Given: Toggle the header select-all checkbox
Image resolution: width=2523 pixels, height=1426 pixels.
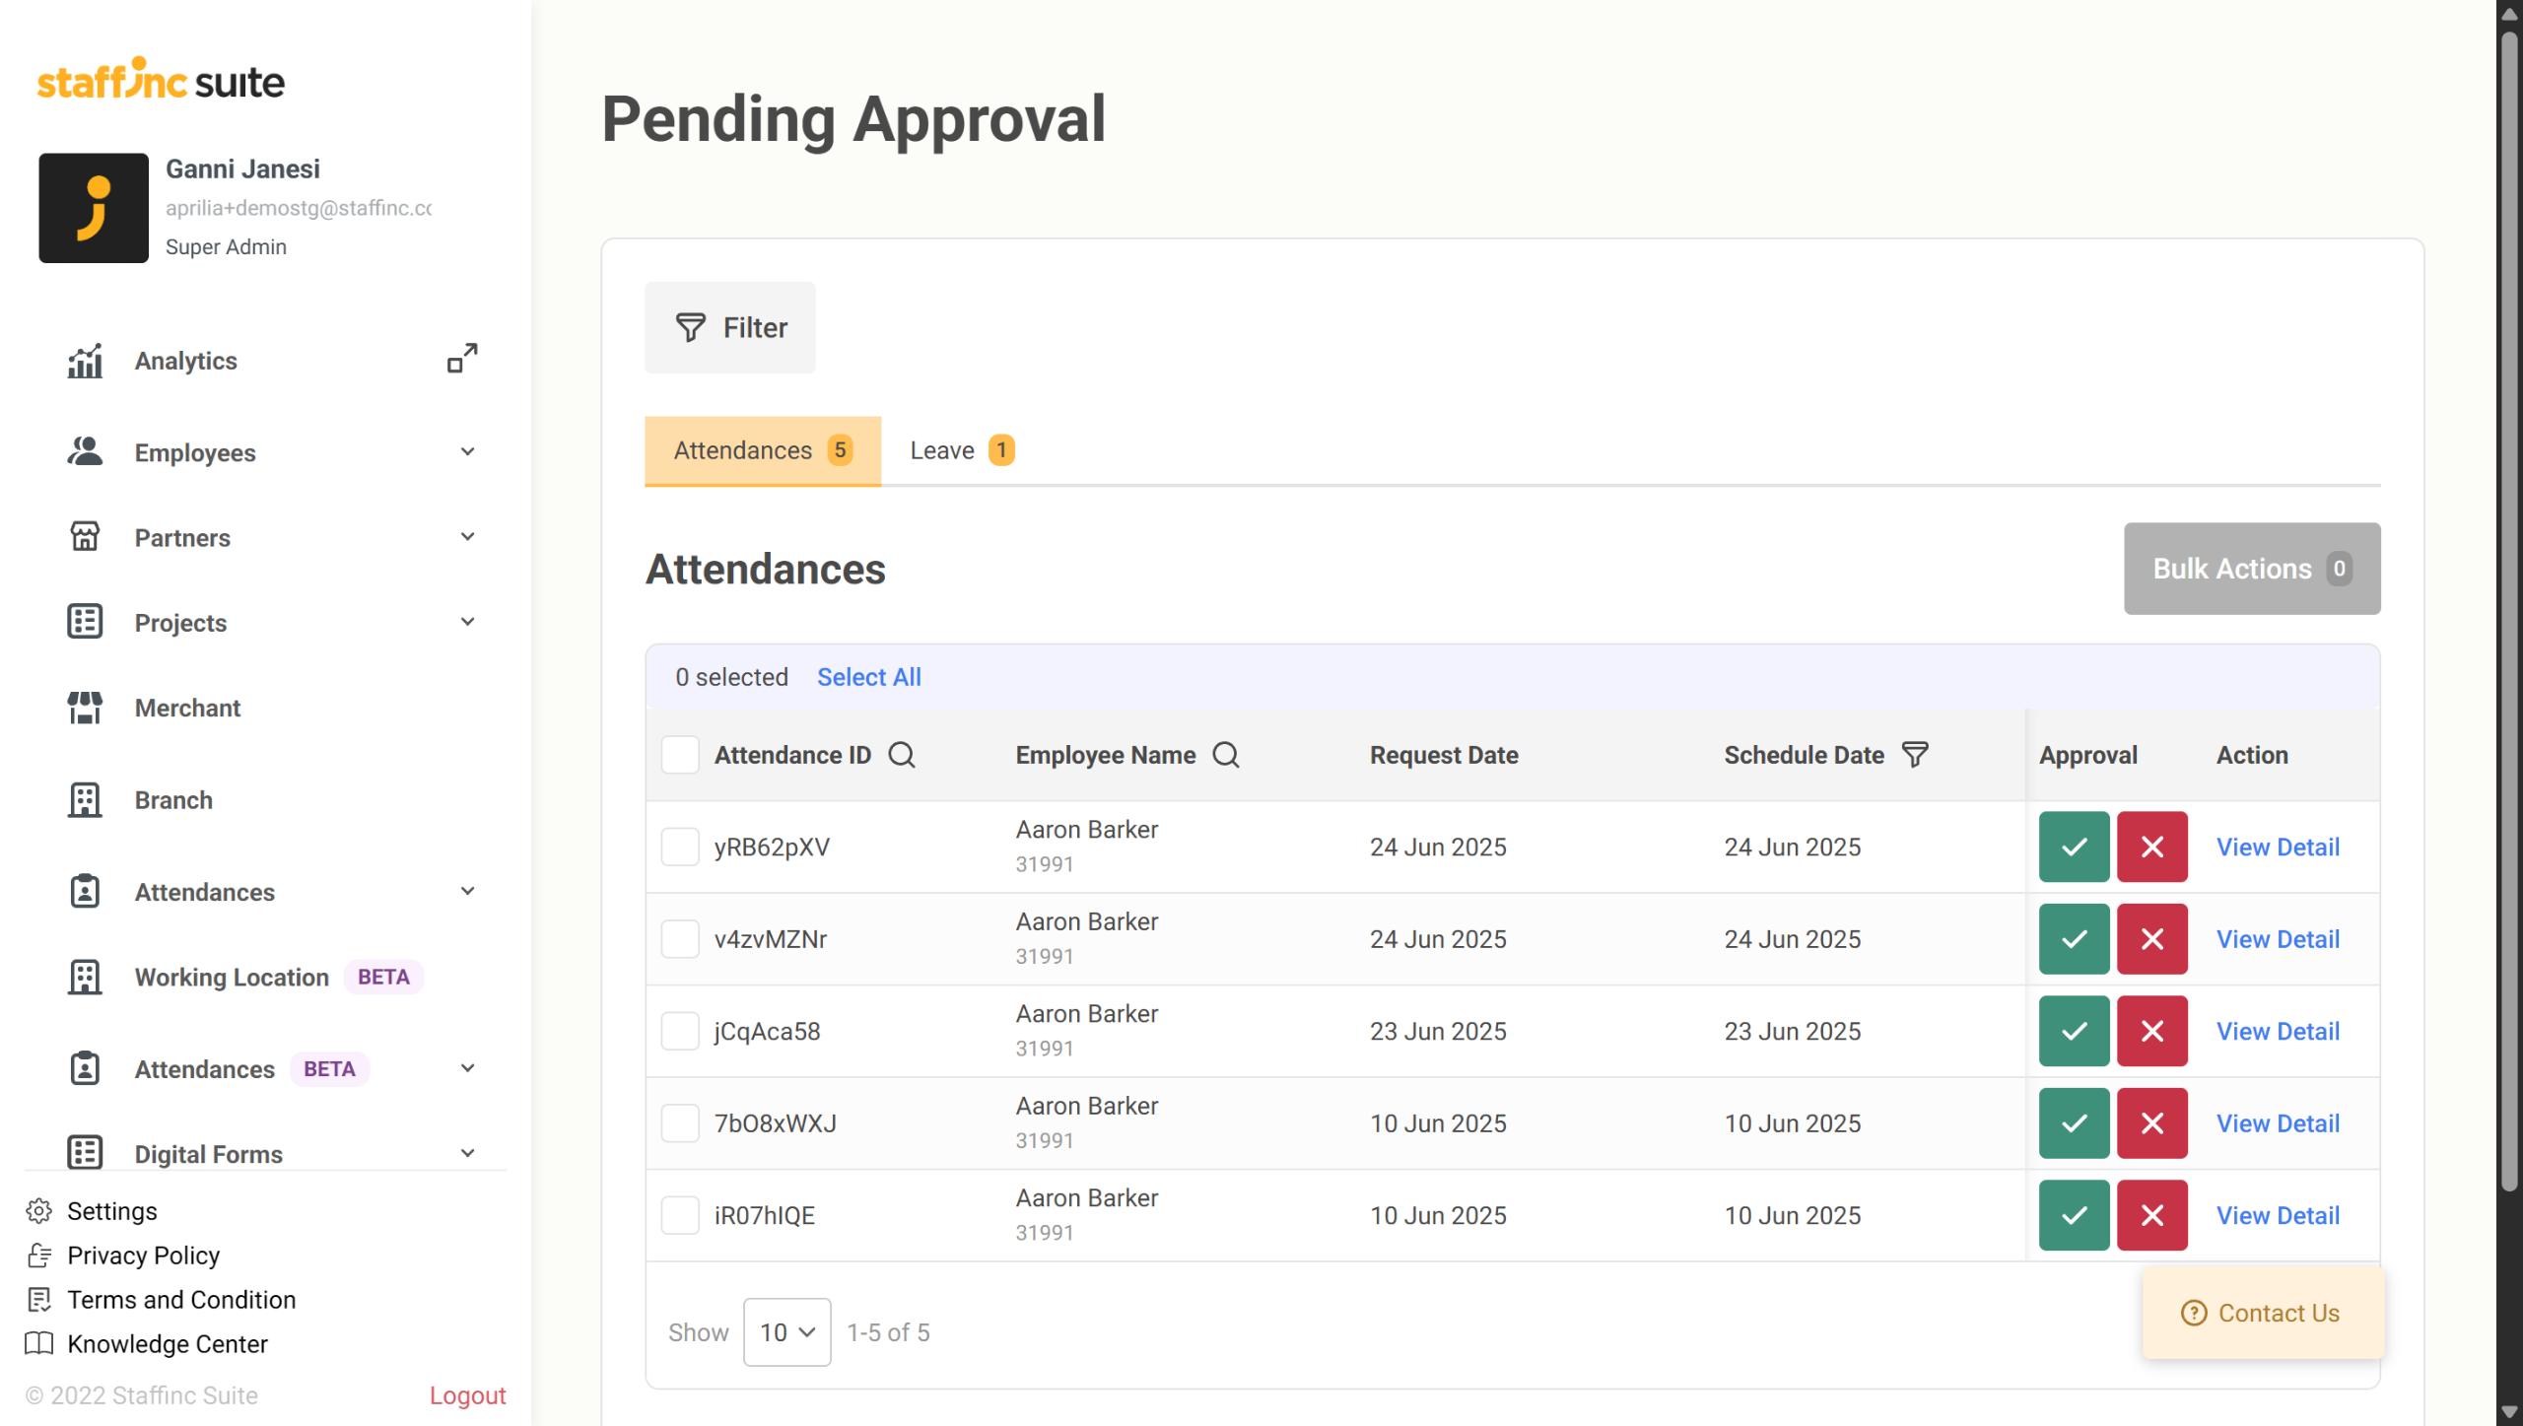Looking at the screenshot, I should click(x=680, y=755).
